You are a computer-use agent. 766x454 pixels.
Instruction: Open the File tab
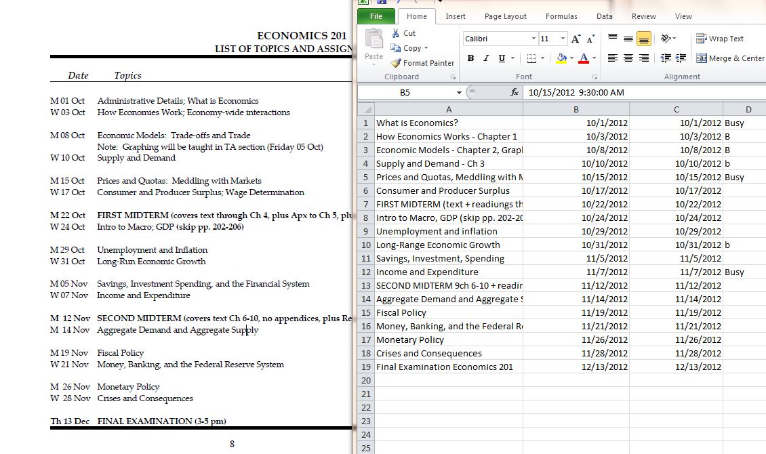coord(376,16)
